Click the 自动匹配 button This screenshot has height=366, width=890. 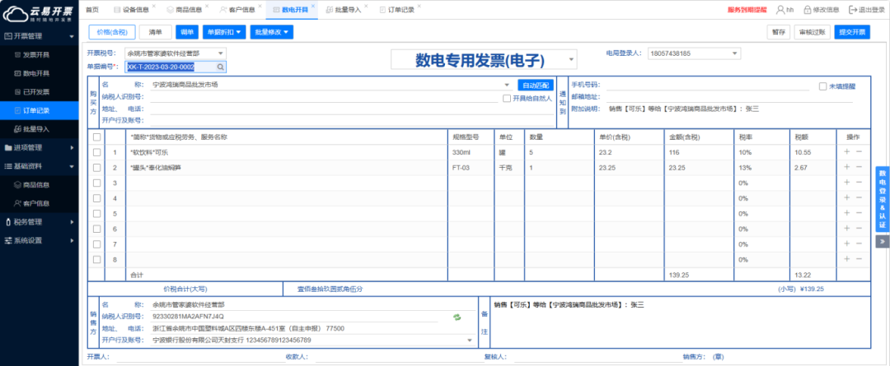pyautogui.click(x=536, y=85)
